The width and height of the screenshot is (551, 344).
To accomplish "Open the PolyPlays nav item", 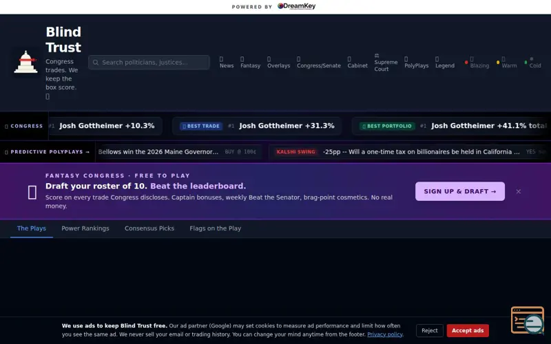I will click(x=416, y=63).
